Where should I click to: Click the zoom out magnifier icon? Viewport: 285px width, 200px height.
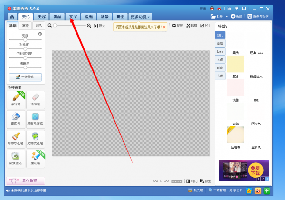point(49,26)
